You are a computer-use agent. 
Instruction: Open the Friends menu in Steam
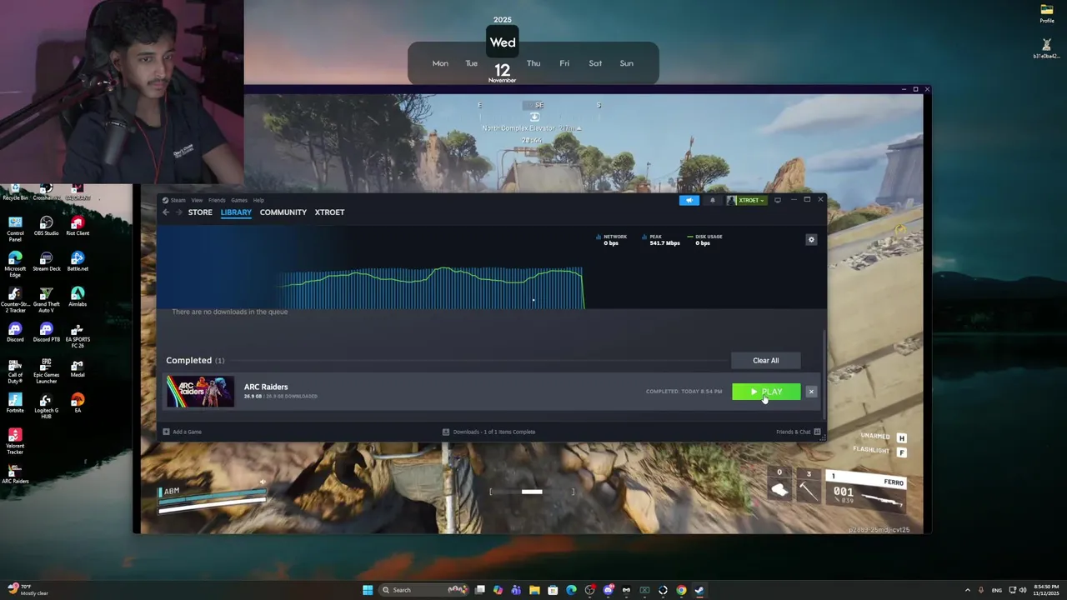pyautogui.click(x=217, y=200)
